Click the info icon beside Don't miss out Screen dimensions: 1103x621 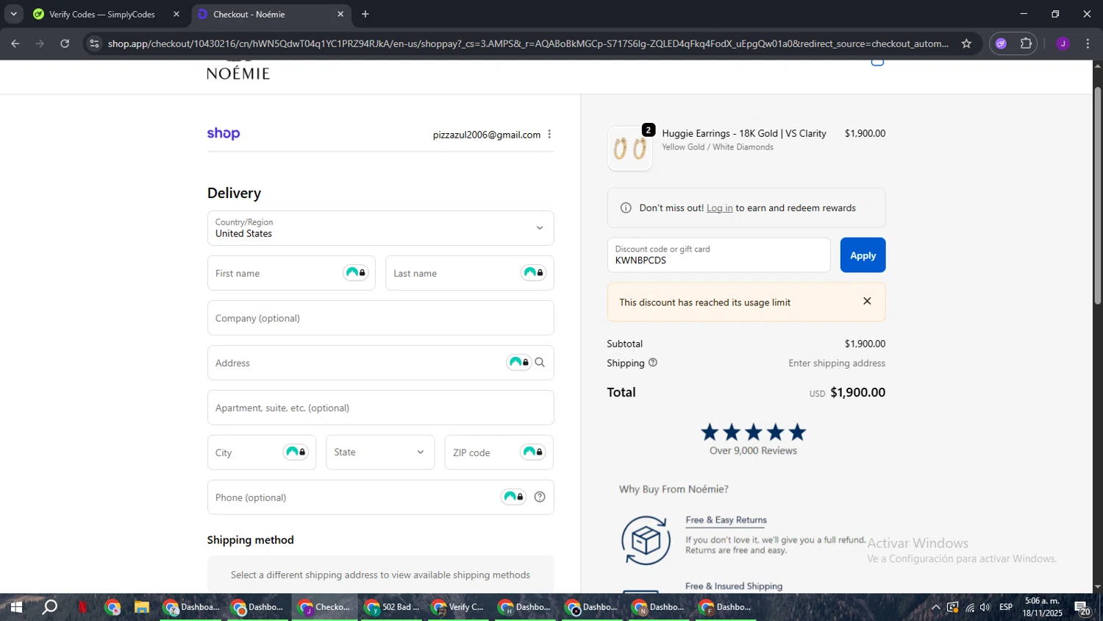[626, 208]
